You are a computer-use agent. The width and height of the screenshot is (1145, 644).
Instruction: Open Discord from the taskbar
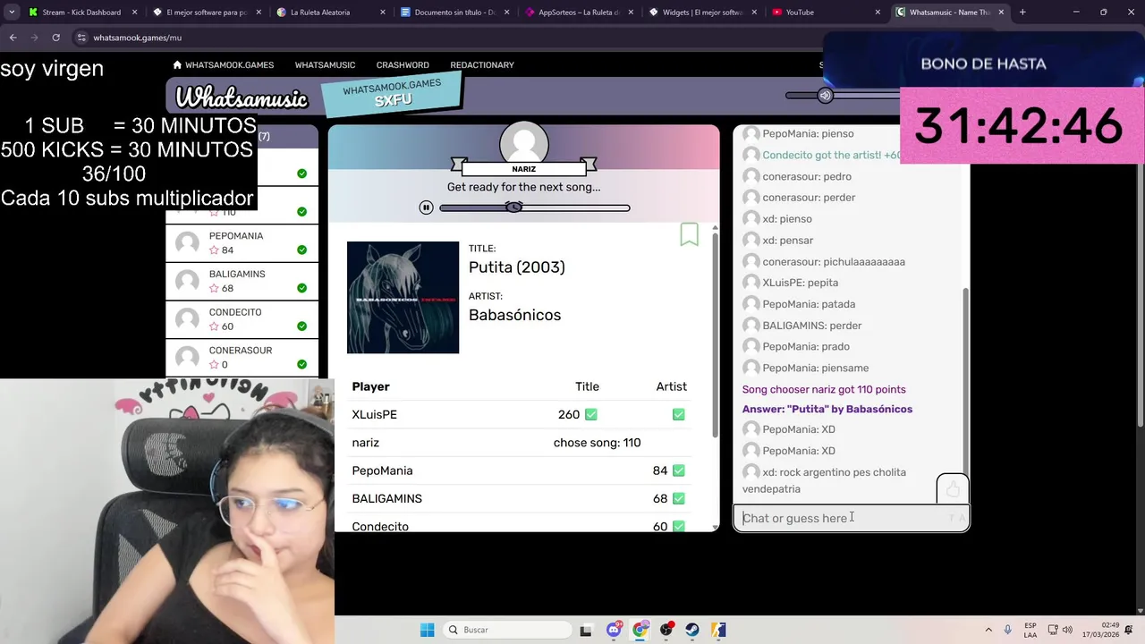pos(614,630)
